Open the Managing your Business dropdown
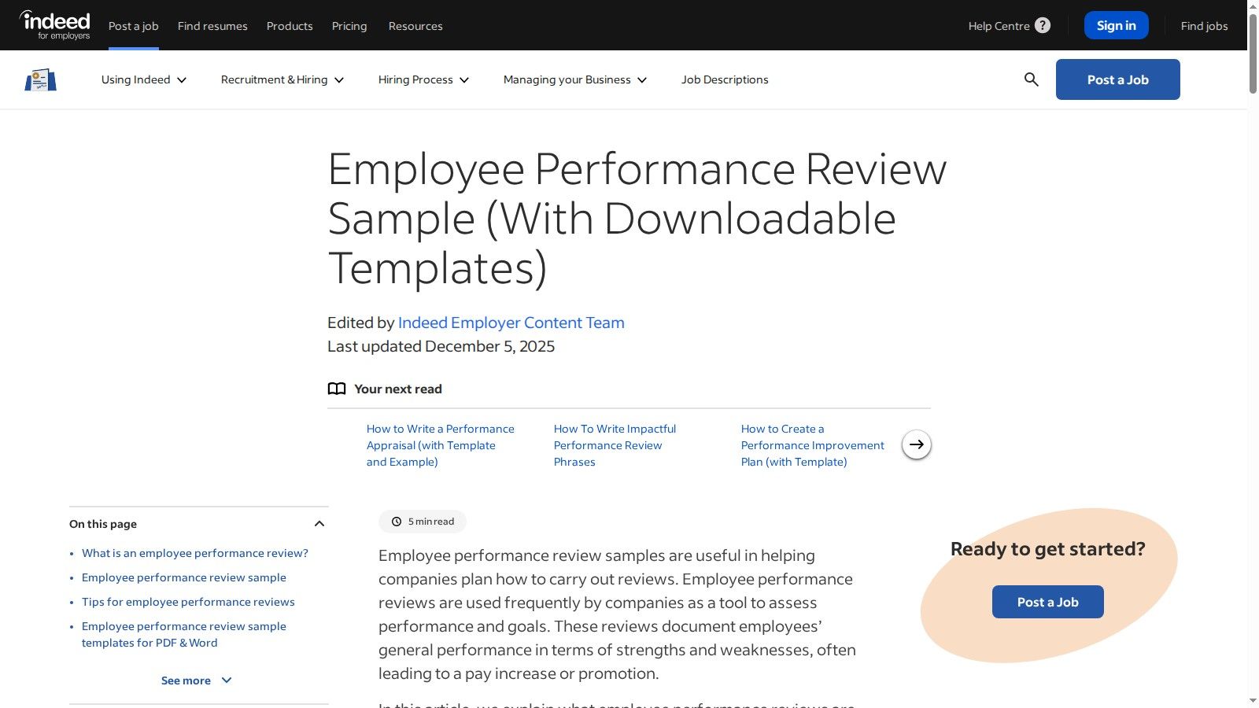The height and width of the screenshot is (708, 1259). coord(574,79)
